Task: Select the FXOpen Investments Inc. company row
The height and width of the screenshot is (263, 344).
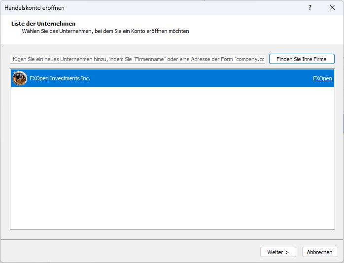Action: pyautogui.click(x=172, y=78)
